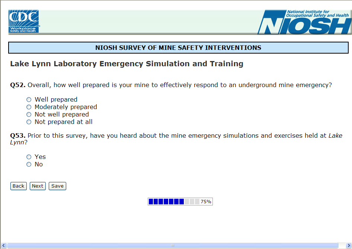Click the Q53 question text
This screenshot has width=352, height=249.
tap(176, 136)
